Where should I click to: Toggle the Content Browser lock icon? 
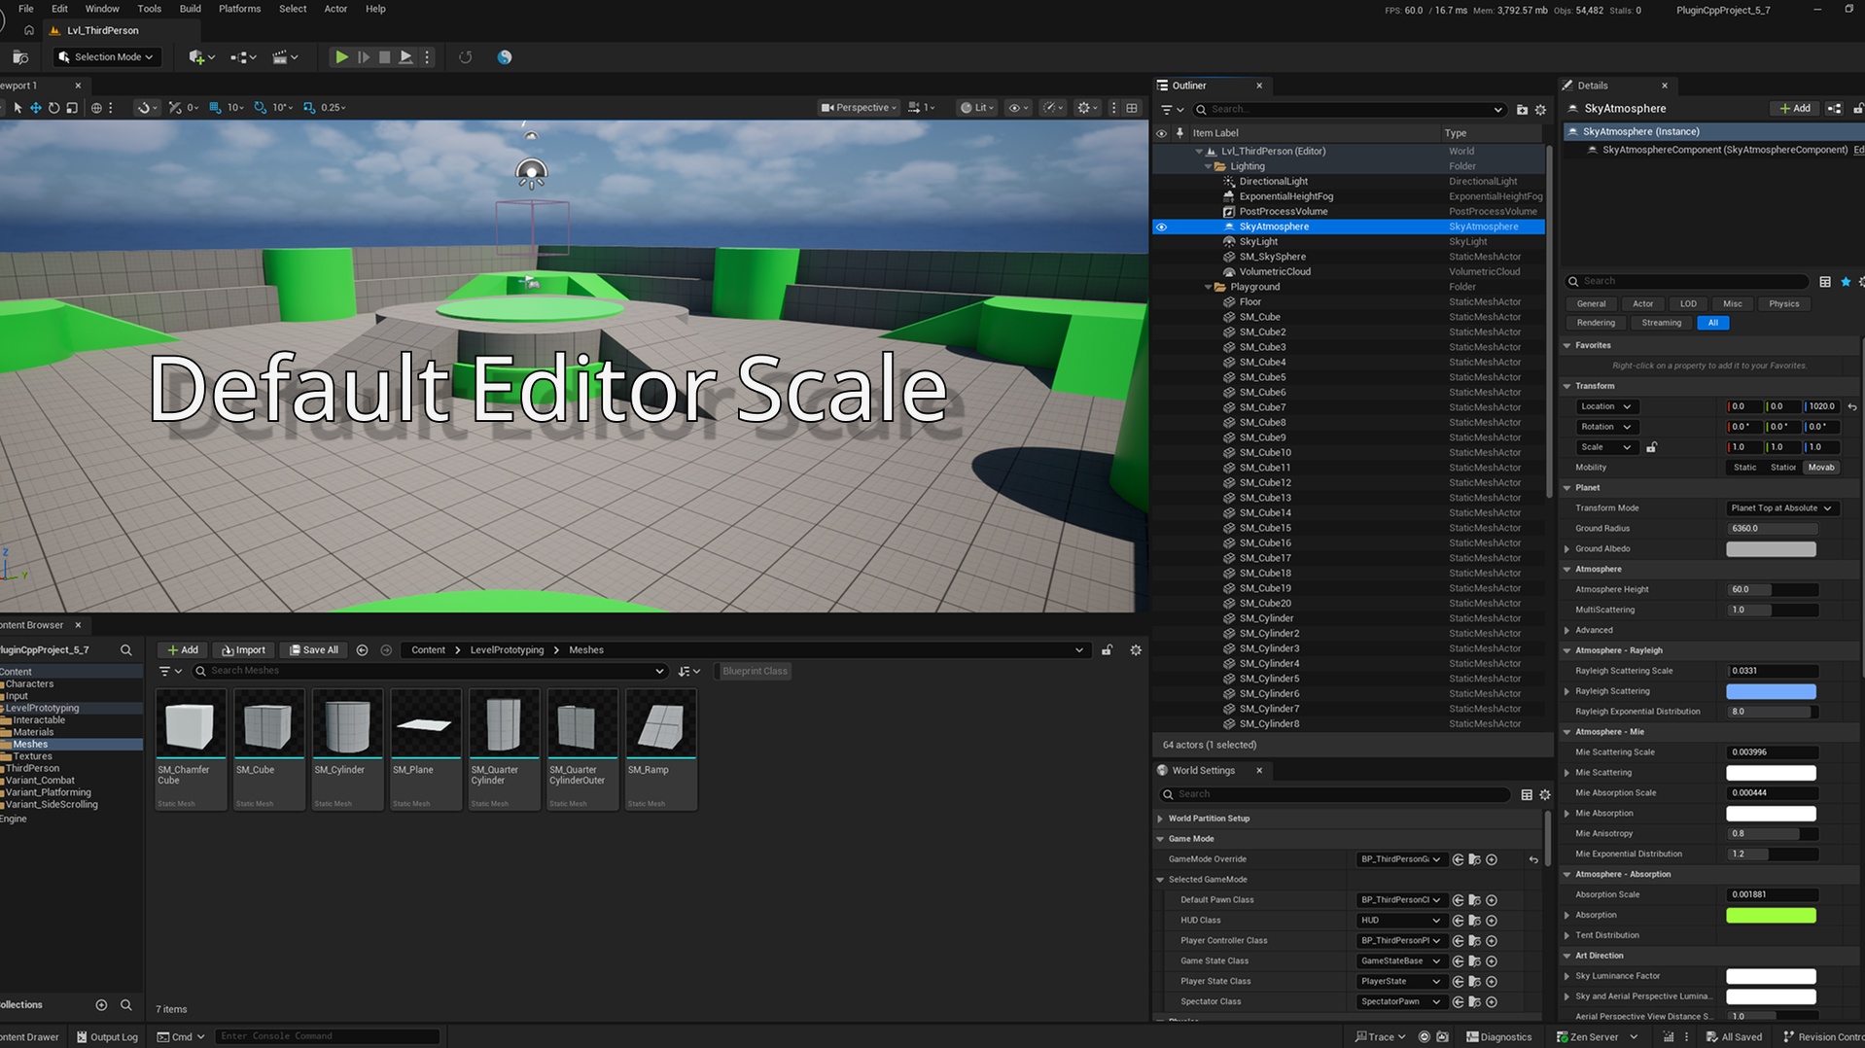1107,650
